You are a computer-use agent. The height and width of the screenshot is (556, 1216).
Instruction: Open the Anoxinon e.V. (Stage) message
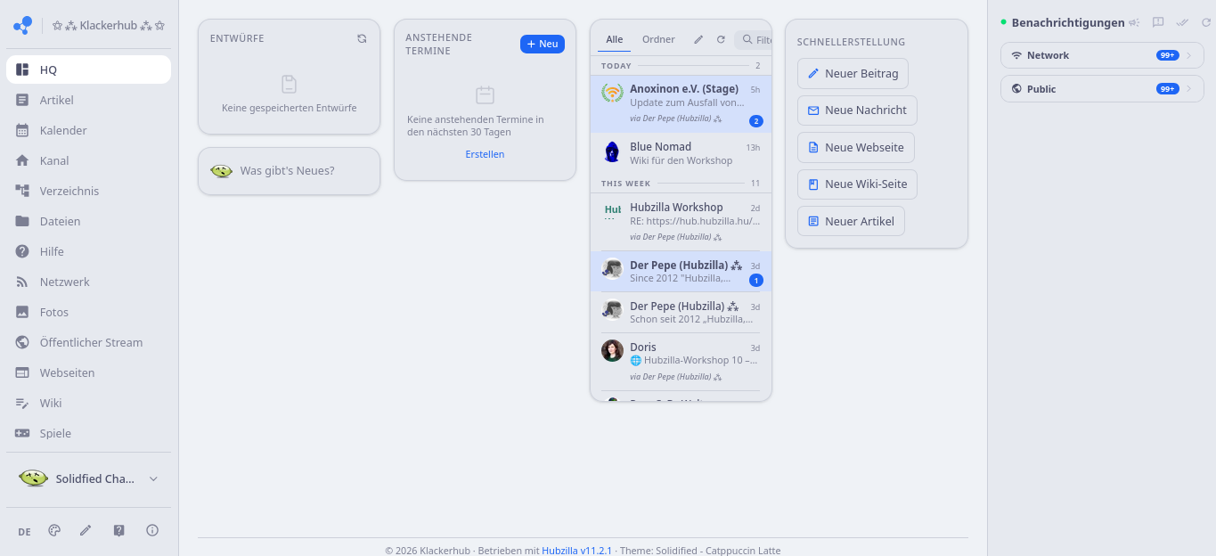(x=681, y=103)
